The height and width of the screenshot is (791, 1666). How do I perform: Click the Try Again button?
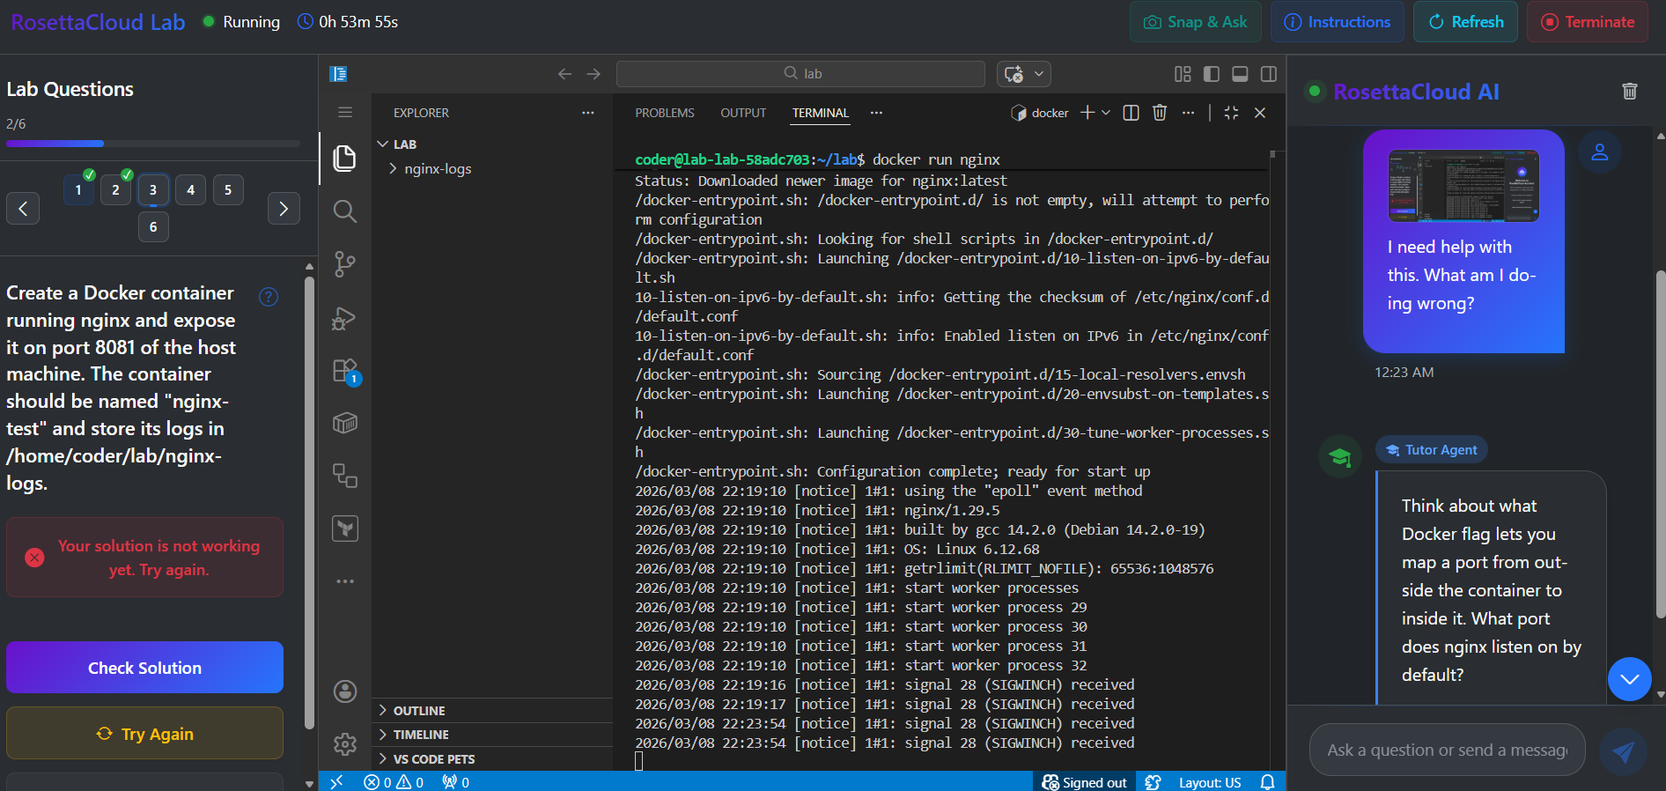click(x=144, y=733)
